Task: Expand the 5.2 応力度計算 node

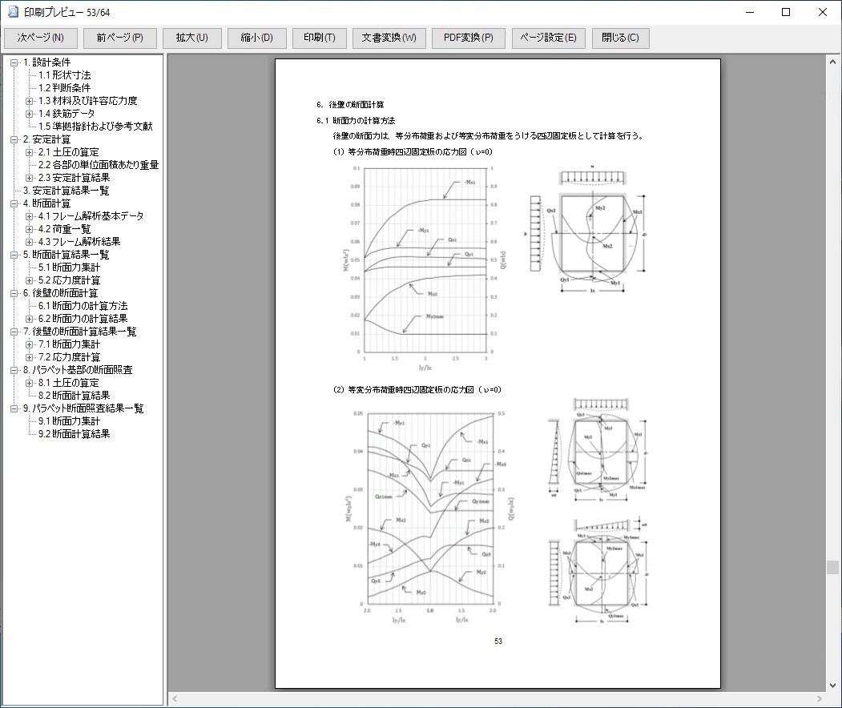Action: coord(30,280)
